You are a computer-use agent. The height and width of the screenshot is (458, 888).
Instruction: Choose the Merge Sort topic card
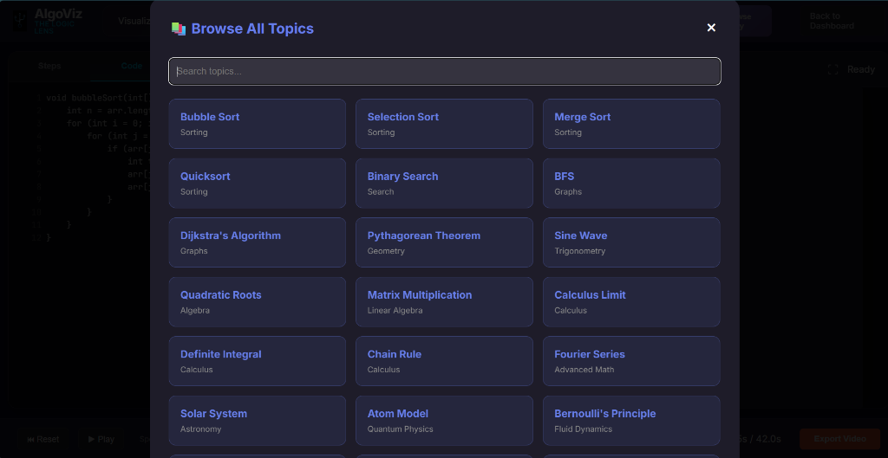click(630, 124)
